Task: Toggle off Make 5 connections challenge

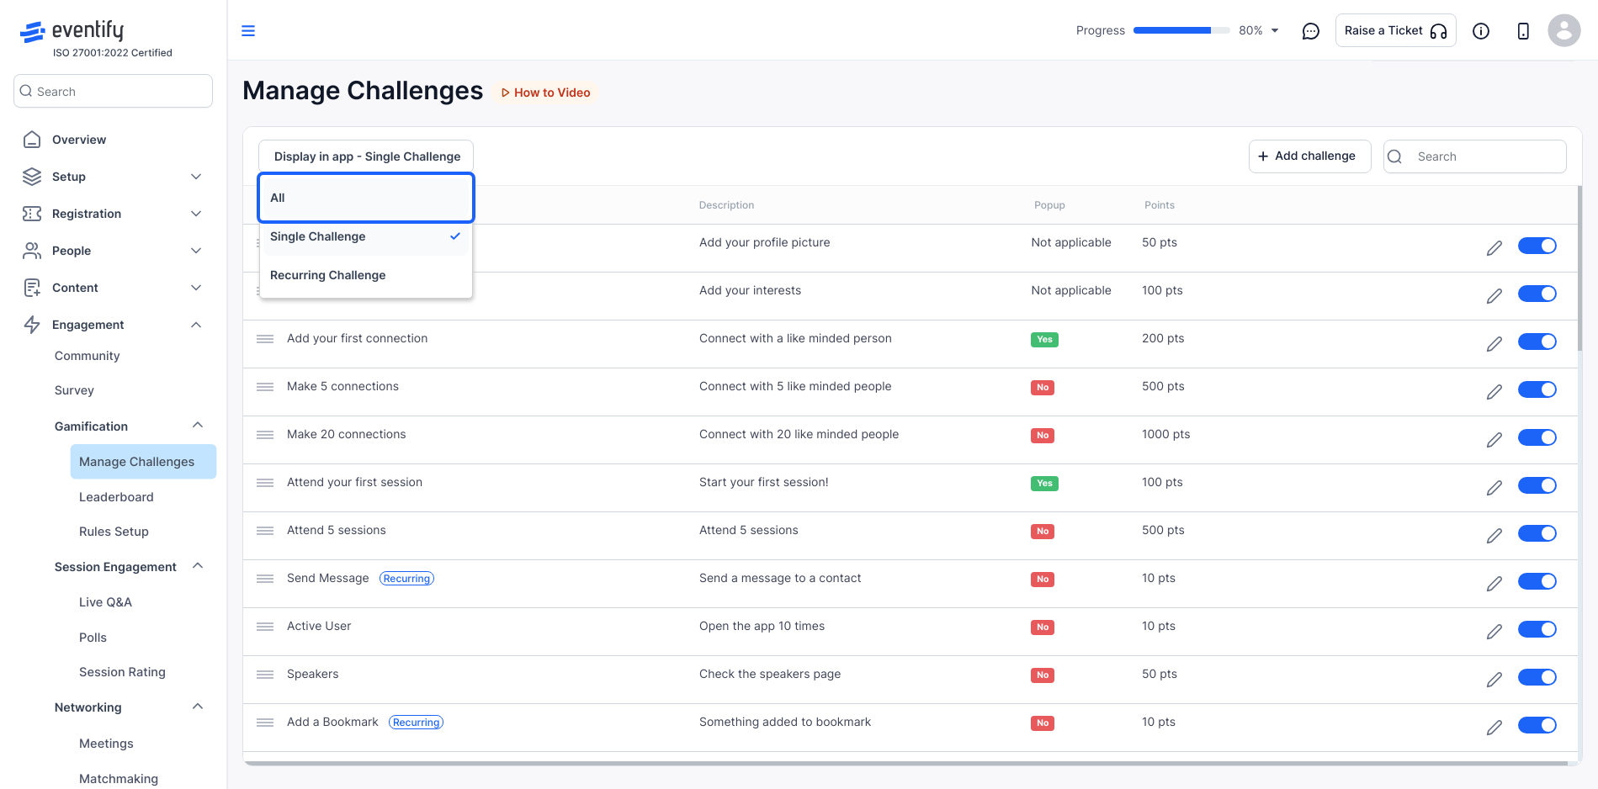Action: (x=1537, y=389)
